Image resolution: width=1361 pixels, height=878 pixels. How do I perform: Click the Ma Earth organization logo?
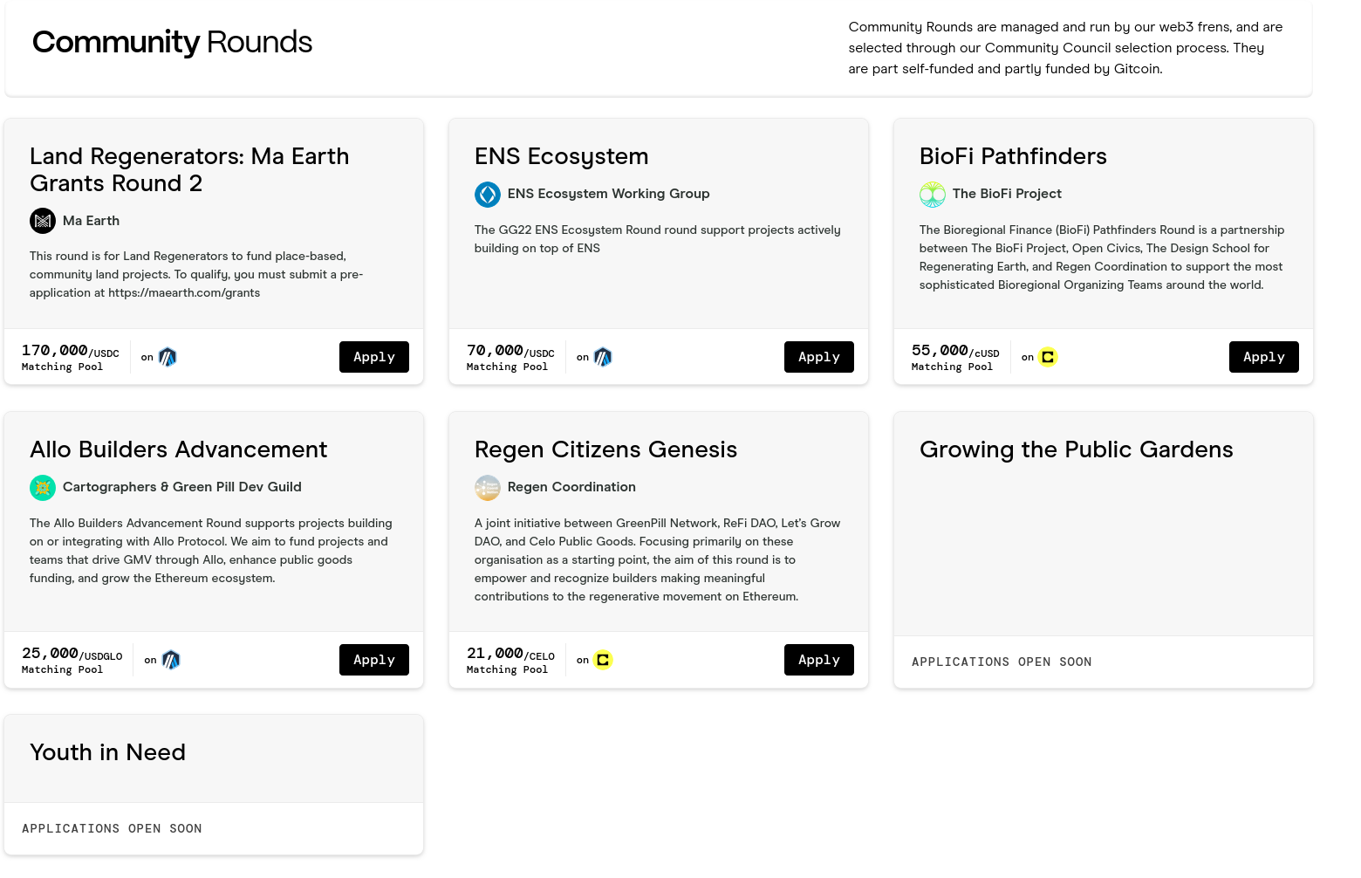pyautogui.click(x=43, y=221)
